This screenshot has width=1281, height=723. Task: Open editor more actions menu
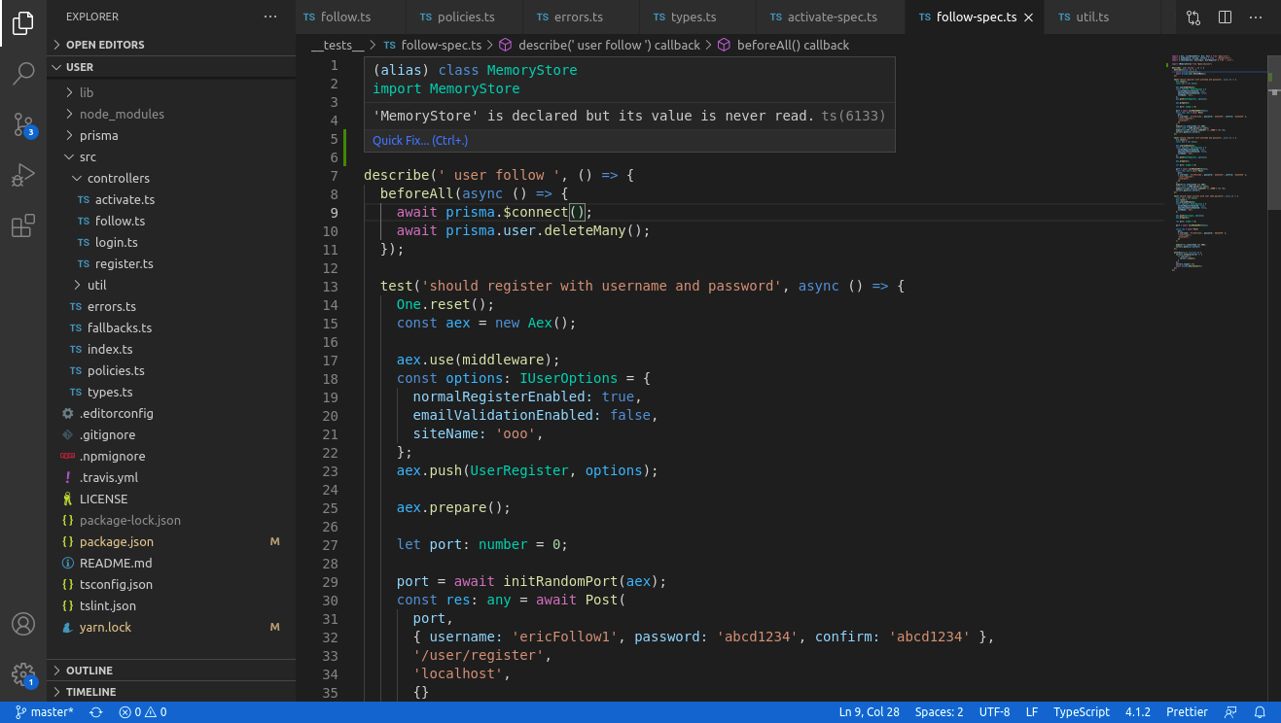coord(1256,17)
